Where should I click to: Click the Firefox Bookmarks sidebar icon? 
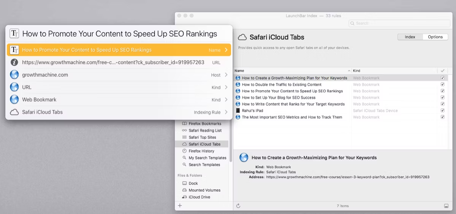pos(185,124)
